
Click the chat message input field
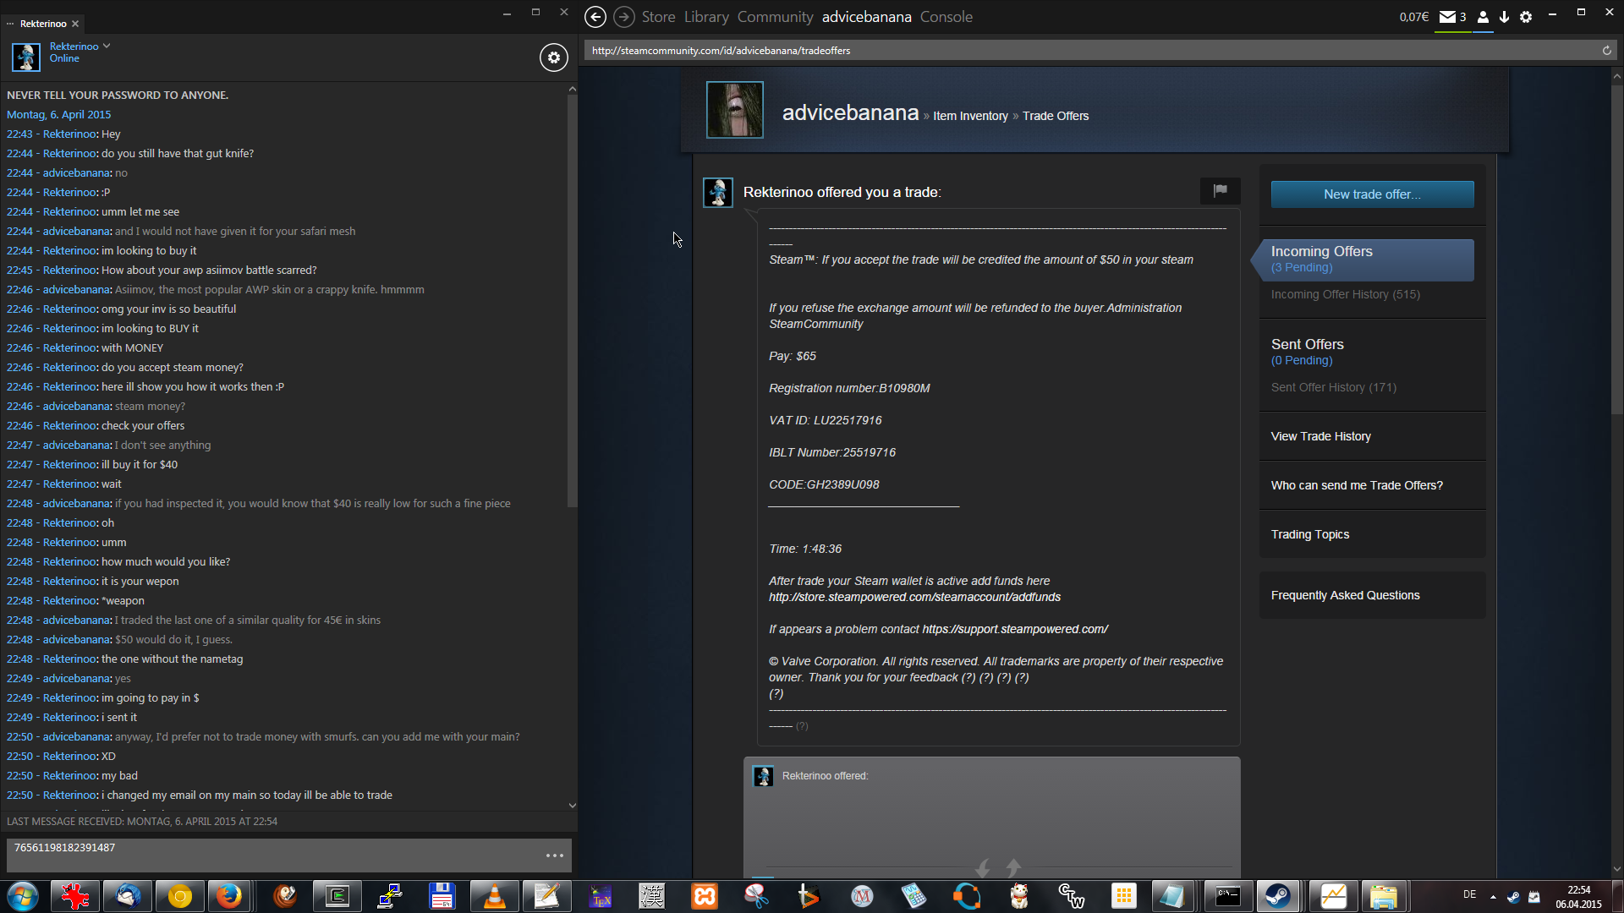point(271,855)
